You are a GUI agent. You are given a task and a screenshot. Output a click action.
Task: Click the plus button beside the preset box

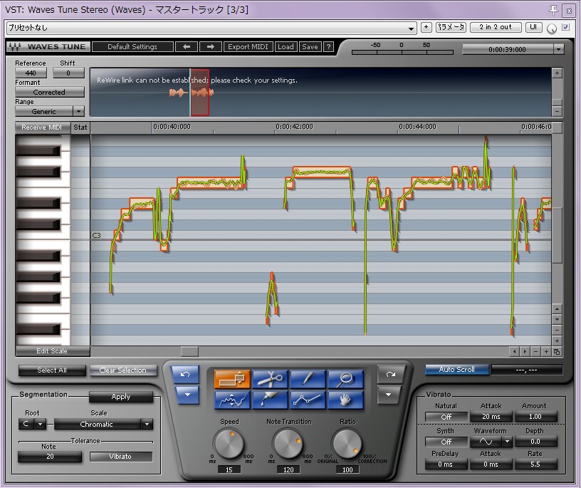(426, 27)
